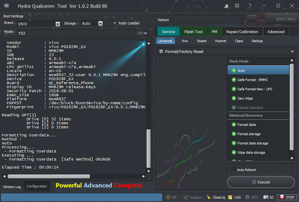This screenshot has width=299, height=202.
Task: Open the Storage dropdown set to Auto
Action: (x=100, y=23)
